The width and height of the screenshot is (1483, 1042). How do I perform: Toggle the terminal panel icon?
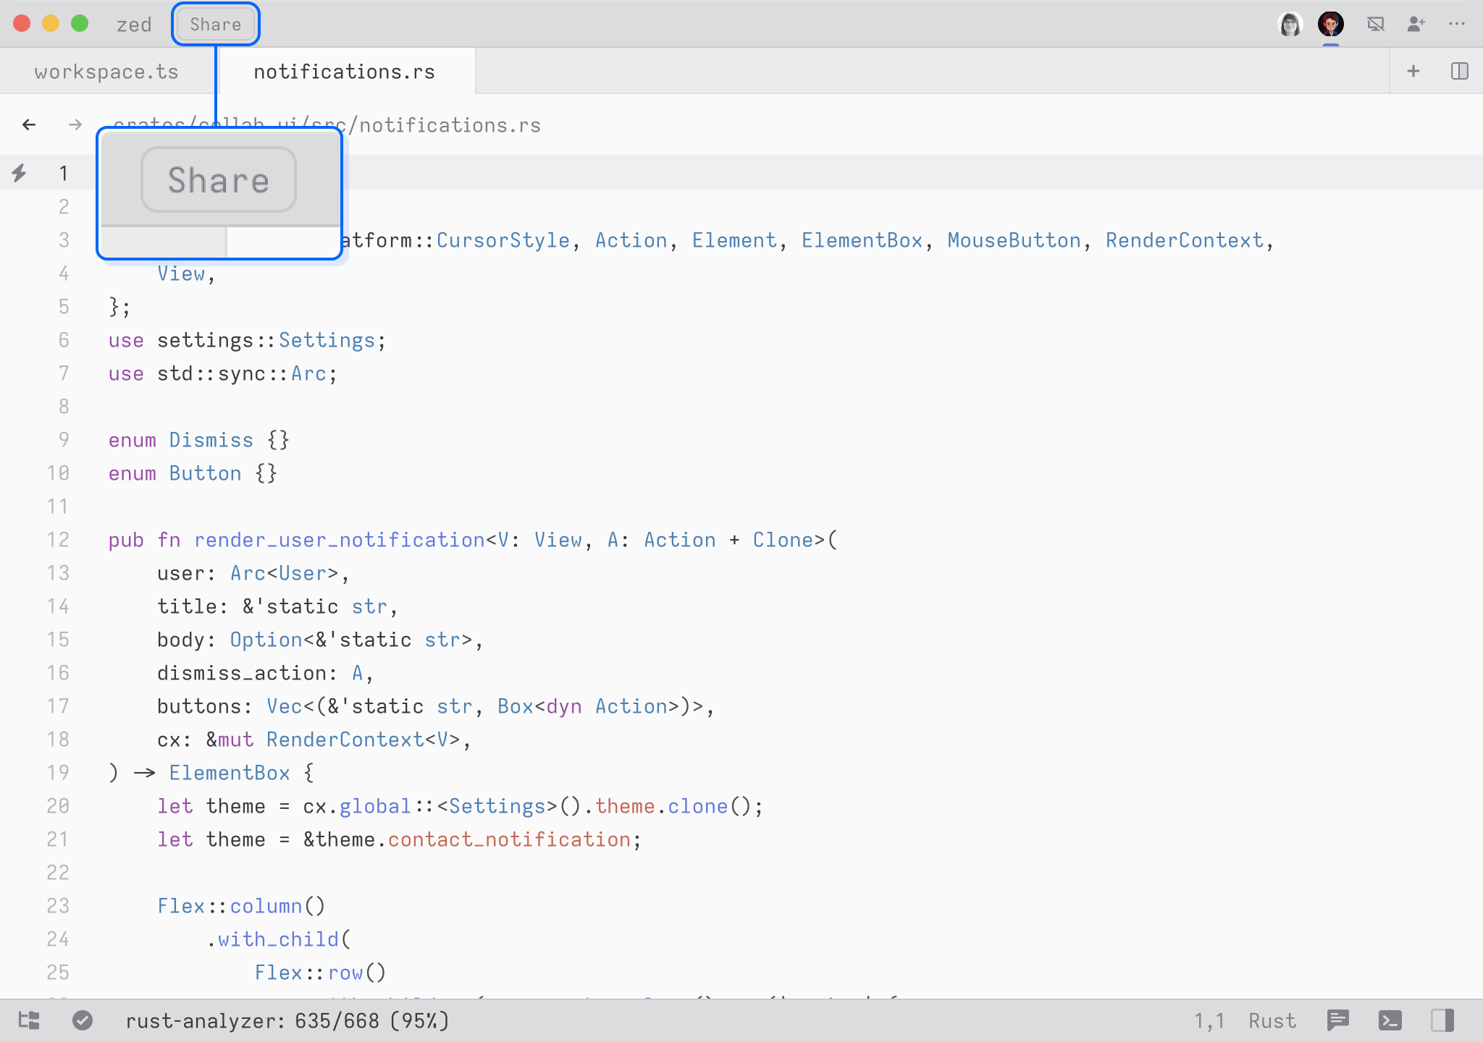pos(1390,1020)
